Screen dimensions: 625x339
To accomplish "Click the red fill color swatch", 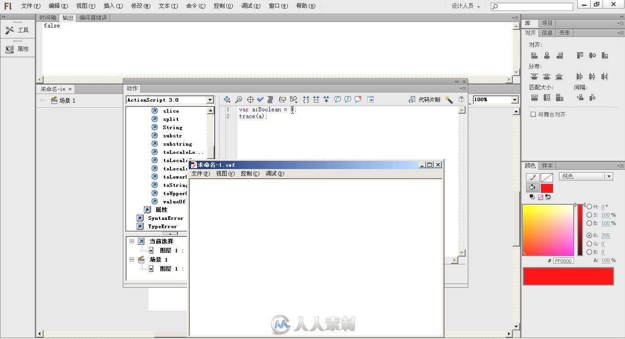I will pyautogui.click(x=547, y=188).
